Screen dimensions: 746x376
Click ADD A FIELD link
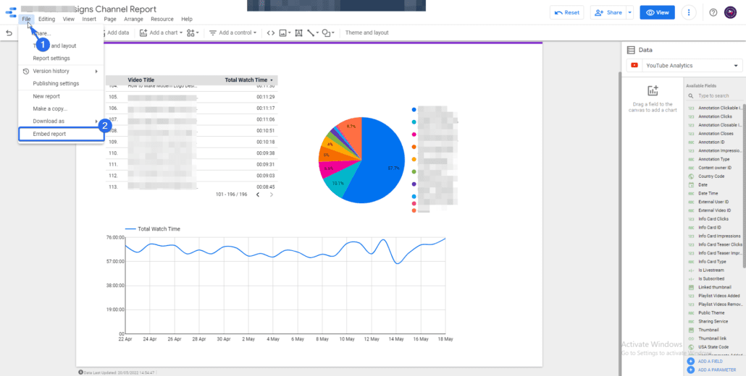pos(711,361)
